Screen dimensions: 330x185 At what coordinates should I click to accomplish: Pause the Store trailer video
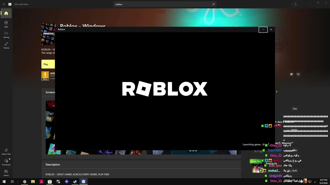(291, 74)
